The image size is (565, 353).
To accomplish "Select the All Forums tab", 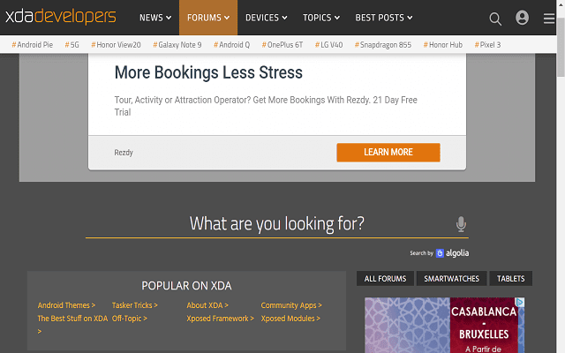I will point(385,279).
